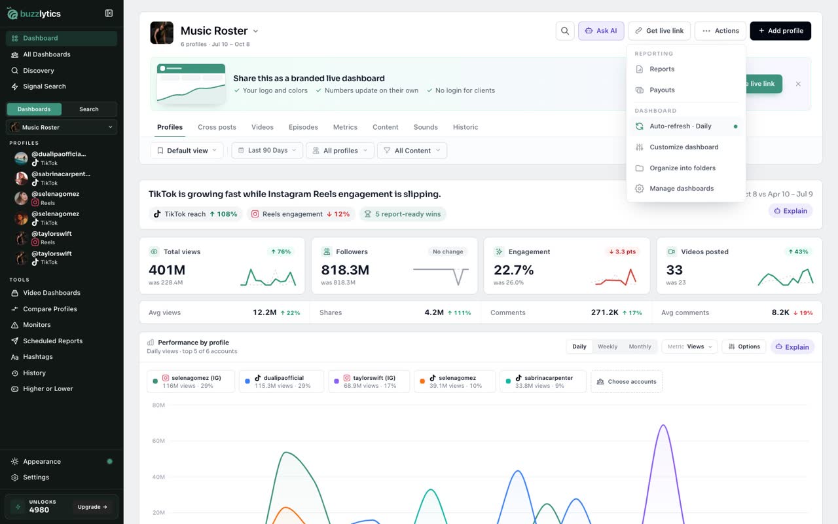Image resolution: width=838 pixels, height=524 pixels.
Task: Select the Daily chart interval
Action: tap(579, 346)
